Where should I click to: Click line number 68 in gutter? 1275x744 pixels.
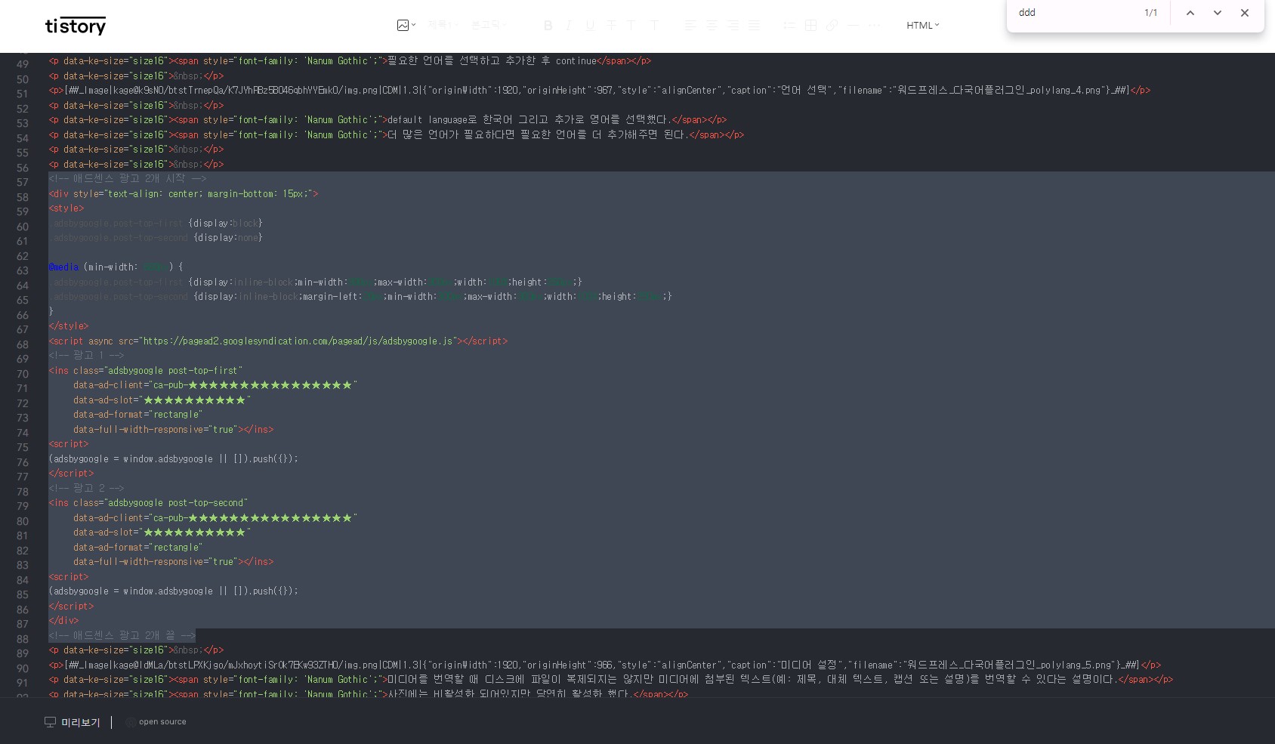pyautogui.click(x=23, y=344)
